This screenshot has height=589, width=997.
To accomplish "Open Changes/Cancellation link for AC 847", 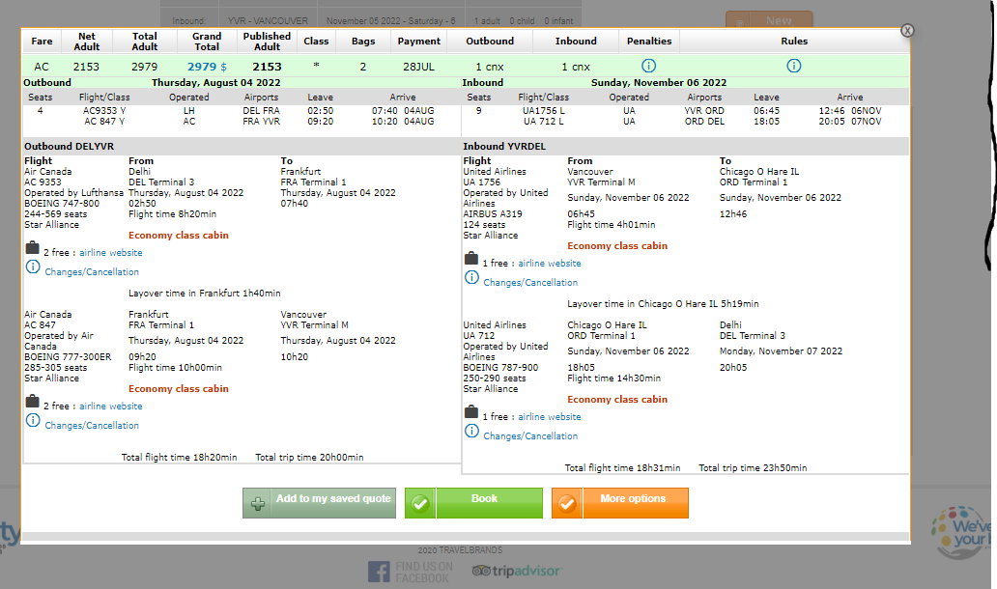I will point(92,426).
